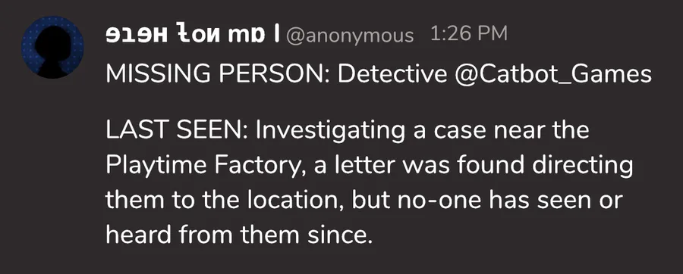Click the 1:26 PM message timestamp

469,34
